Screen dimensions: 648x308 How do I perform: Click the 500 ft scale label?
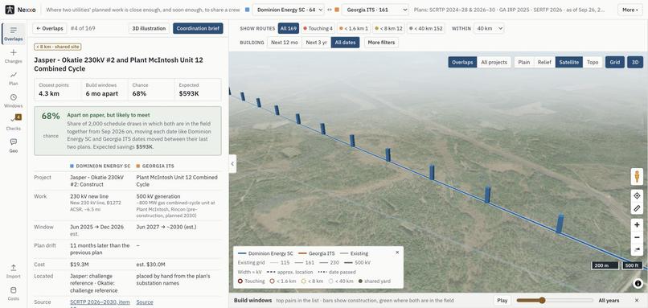pyautogui.click(x=632, y=265)
